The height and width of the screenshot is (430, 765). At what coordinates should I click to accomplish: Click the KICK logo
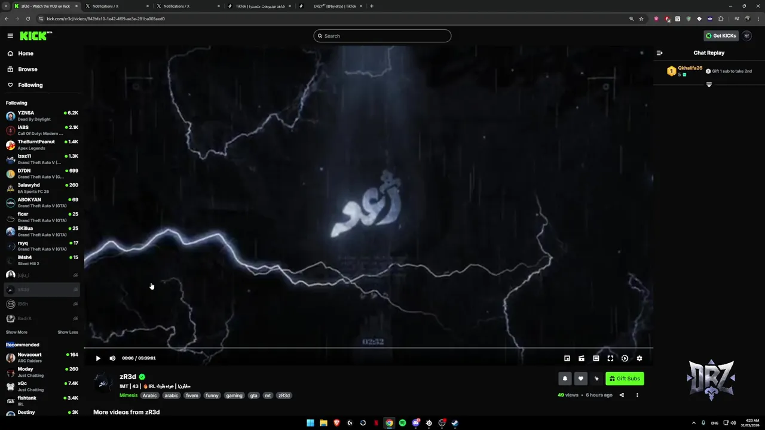tap(36, 36)
